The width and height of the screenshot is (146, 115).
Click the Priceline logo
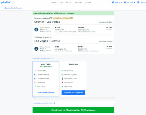(x=6, y=2)
